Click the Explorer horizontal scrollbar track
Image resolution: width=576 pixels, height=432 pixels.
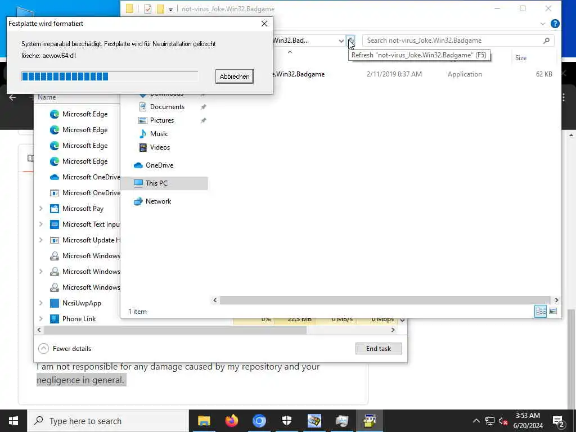(x=385, y=300)
